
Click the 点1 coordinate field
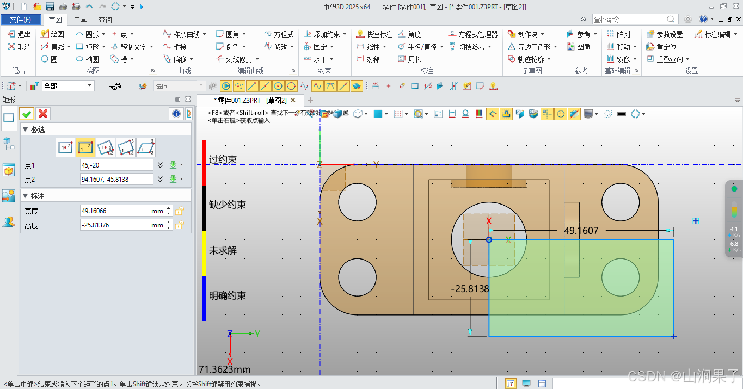pos(116,165)
